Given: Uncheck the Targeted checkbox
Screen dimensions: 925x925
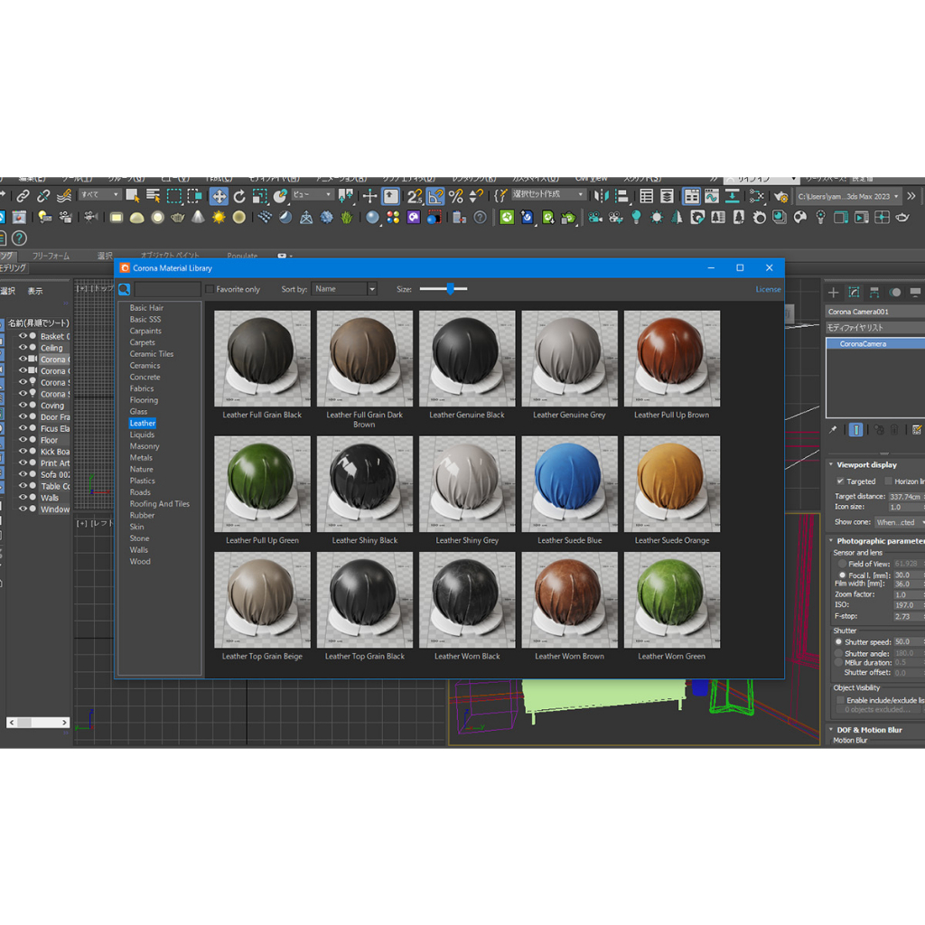Looking at the screenshot, I should pos(840,481).
